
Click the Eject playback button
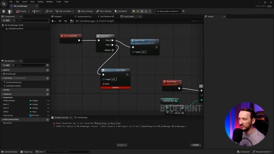click(146, 11)
